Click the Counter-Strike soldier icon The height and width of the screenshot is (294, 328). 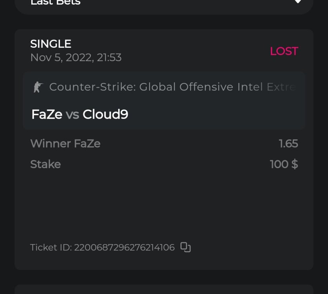(37, 87)
